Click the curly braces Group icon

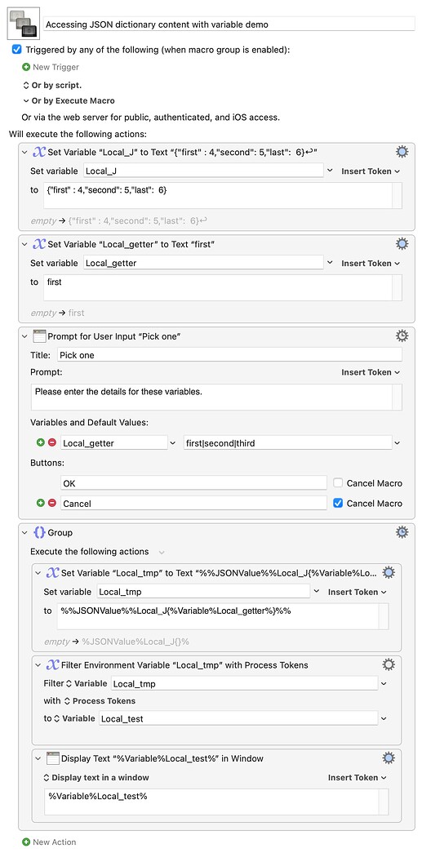[x=39, y=532]
